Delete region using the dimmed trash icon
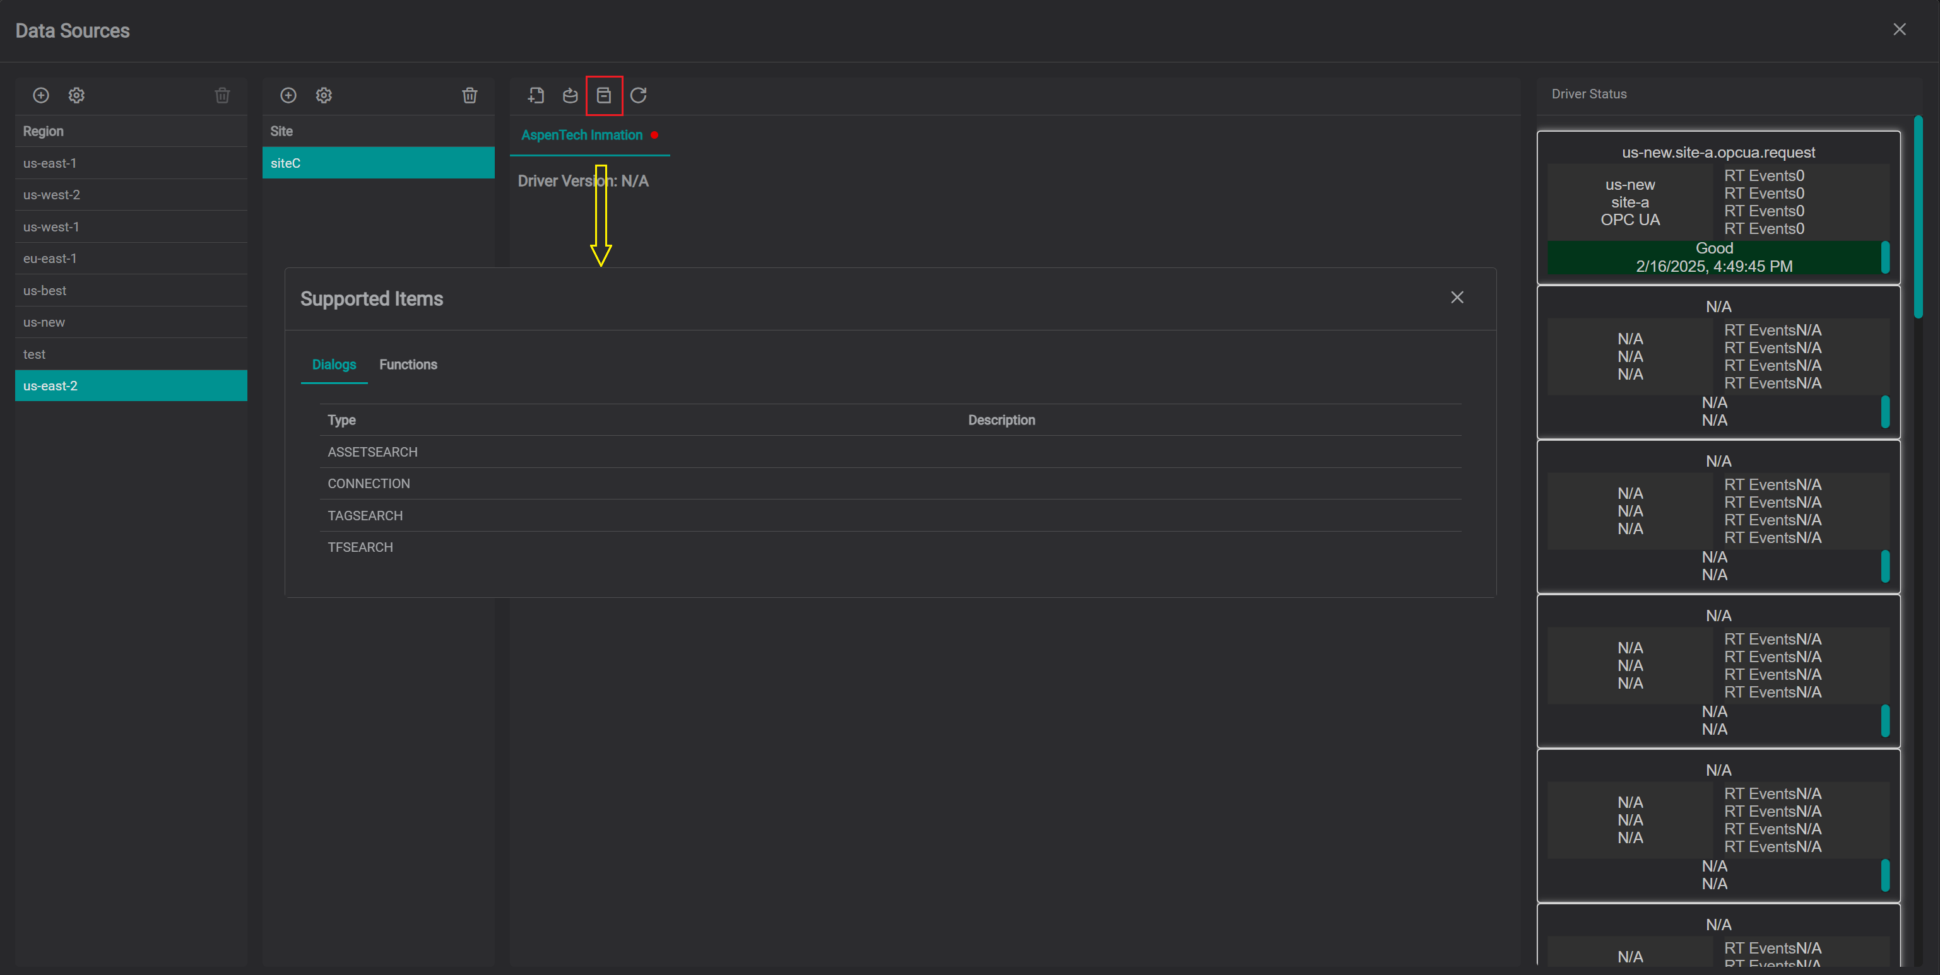Screen dimensions: 1940x975 (x=222, y=95)
